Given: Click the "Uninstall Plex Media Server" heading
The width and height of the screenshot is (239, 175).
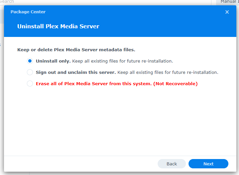Looking at the screenshot, I should 58,26.
